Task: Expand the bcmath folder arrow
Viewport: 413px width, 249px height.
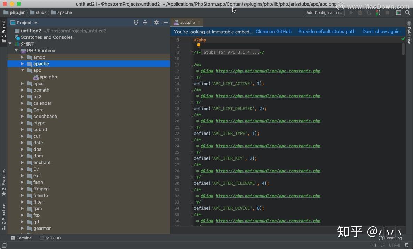Action: [22, 90]
